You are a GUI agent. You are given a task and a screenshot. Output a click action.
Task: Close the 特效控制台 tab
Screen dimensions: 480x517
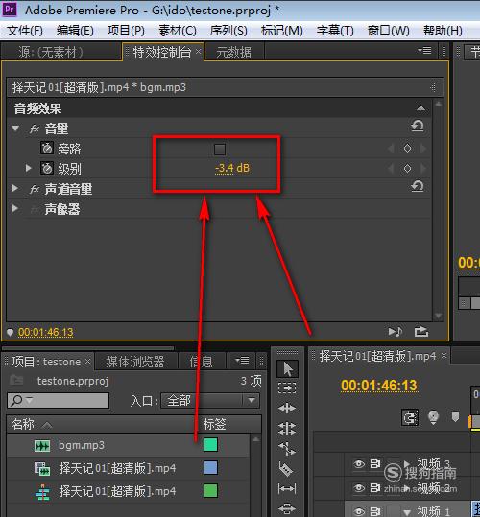click(x=198, y=51)
